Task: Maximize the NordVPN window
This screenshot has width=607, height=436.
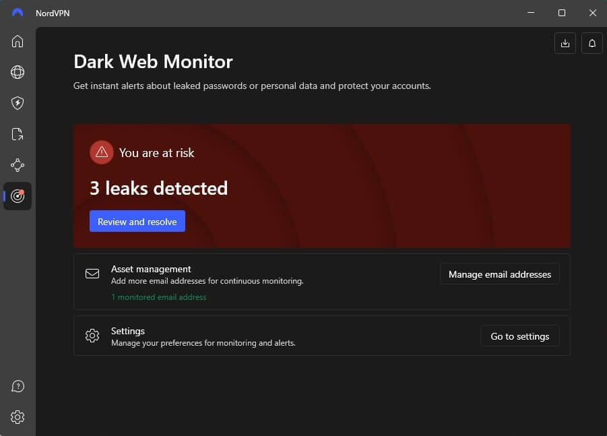Action: [562, 13]
